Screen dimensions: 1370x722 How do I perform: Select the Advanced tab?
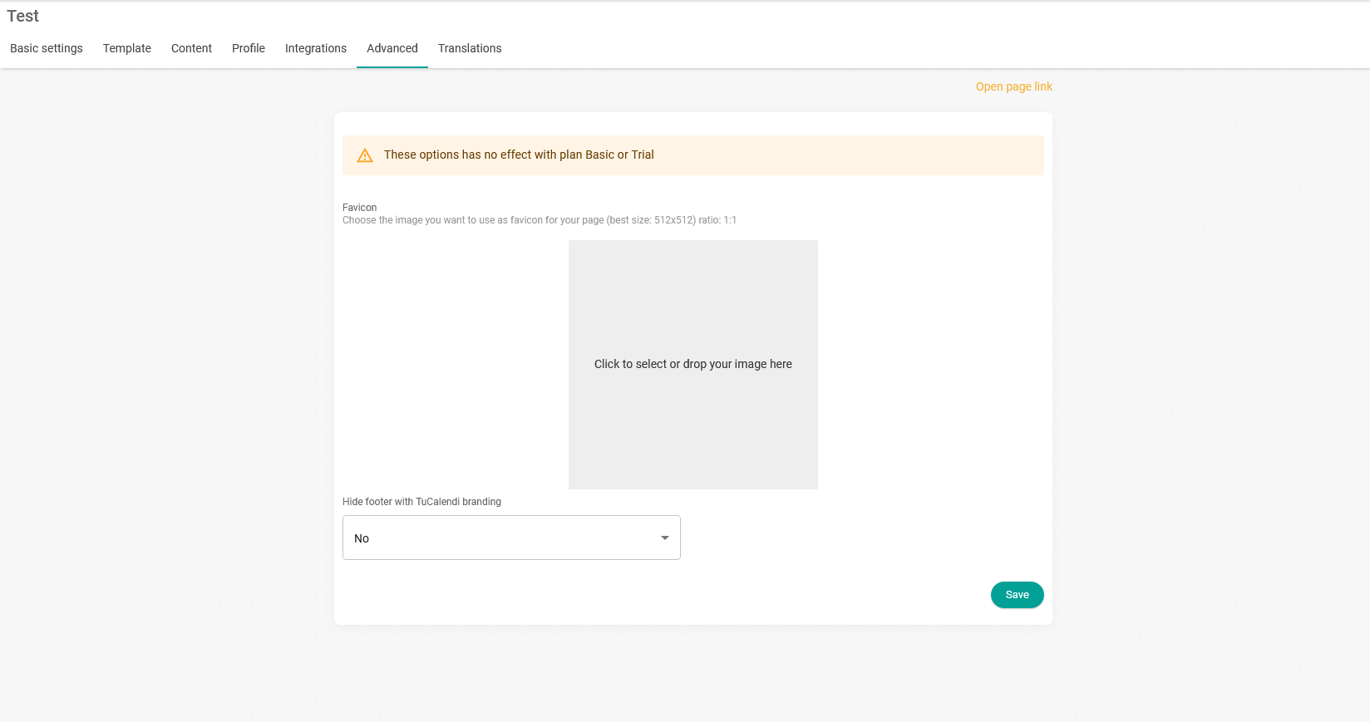(392, 48)
